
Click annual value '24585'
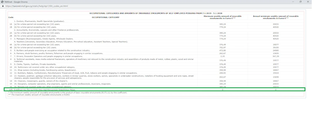(276, 51)
